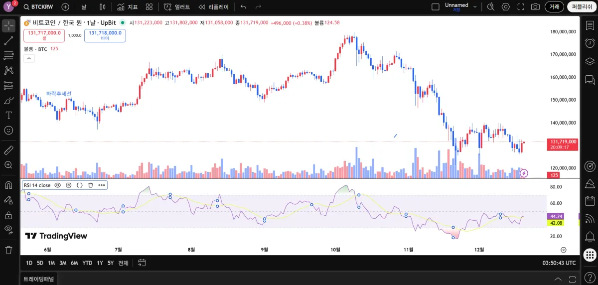The height and width of the screenshot is (285, 598).
Task: Toggle lock all drawings
Action: (x=8, y=215)
